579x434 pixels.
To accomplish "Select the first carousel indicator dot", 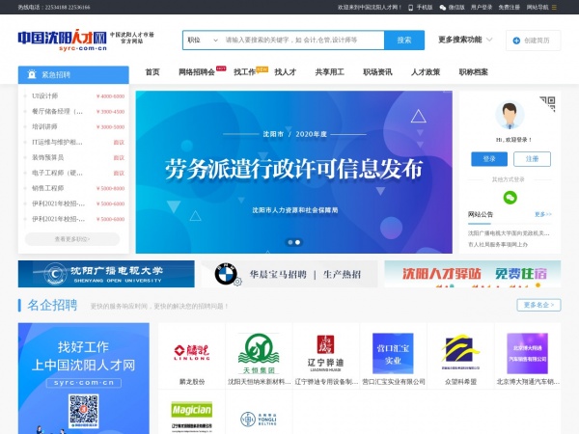I will tap(290, 242).
